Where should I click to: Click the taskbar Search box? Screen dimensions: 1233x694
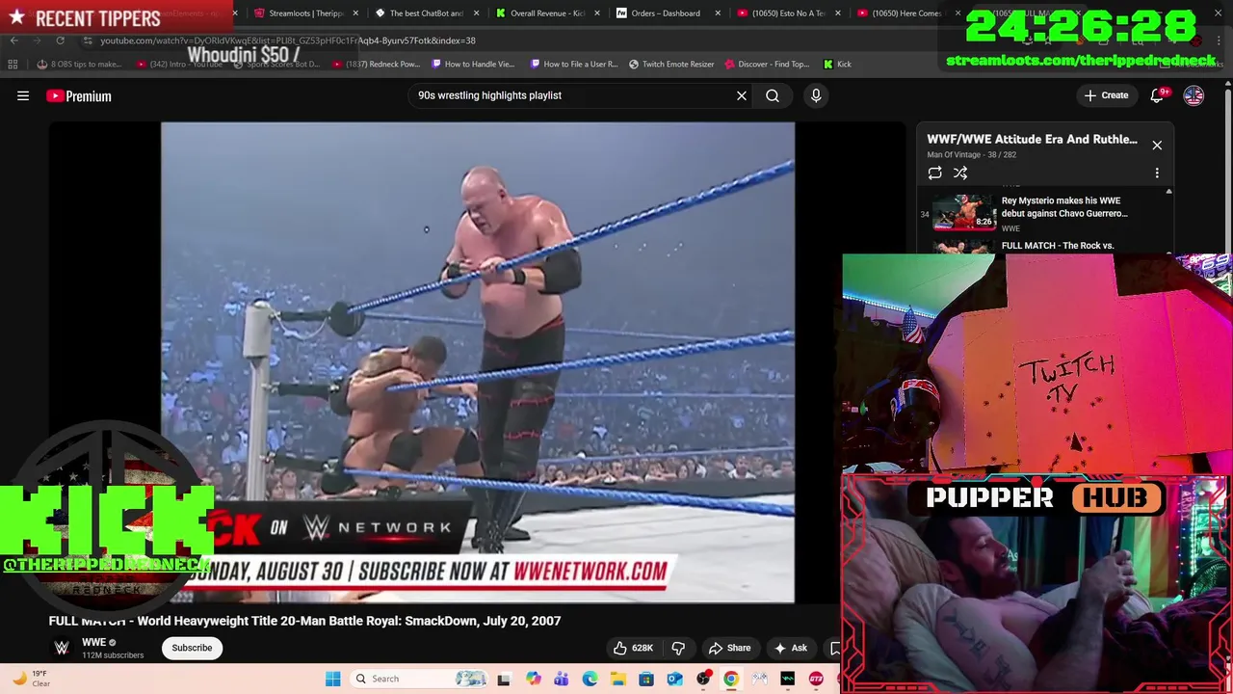[x=420, y=679]
